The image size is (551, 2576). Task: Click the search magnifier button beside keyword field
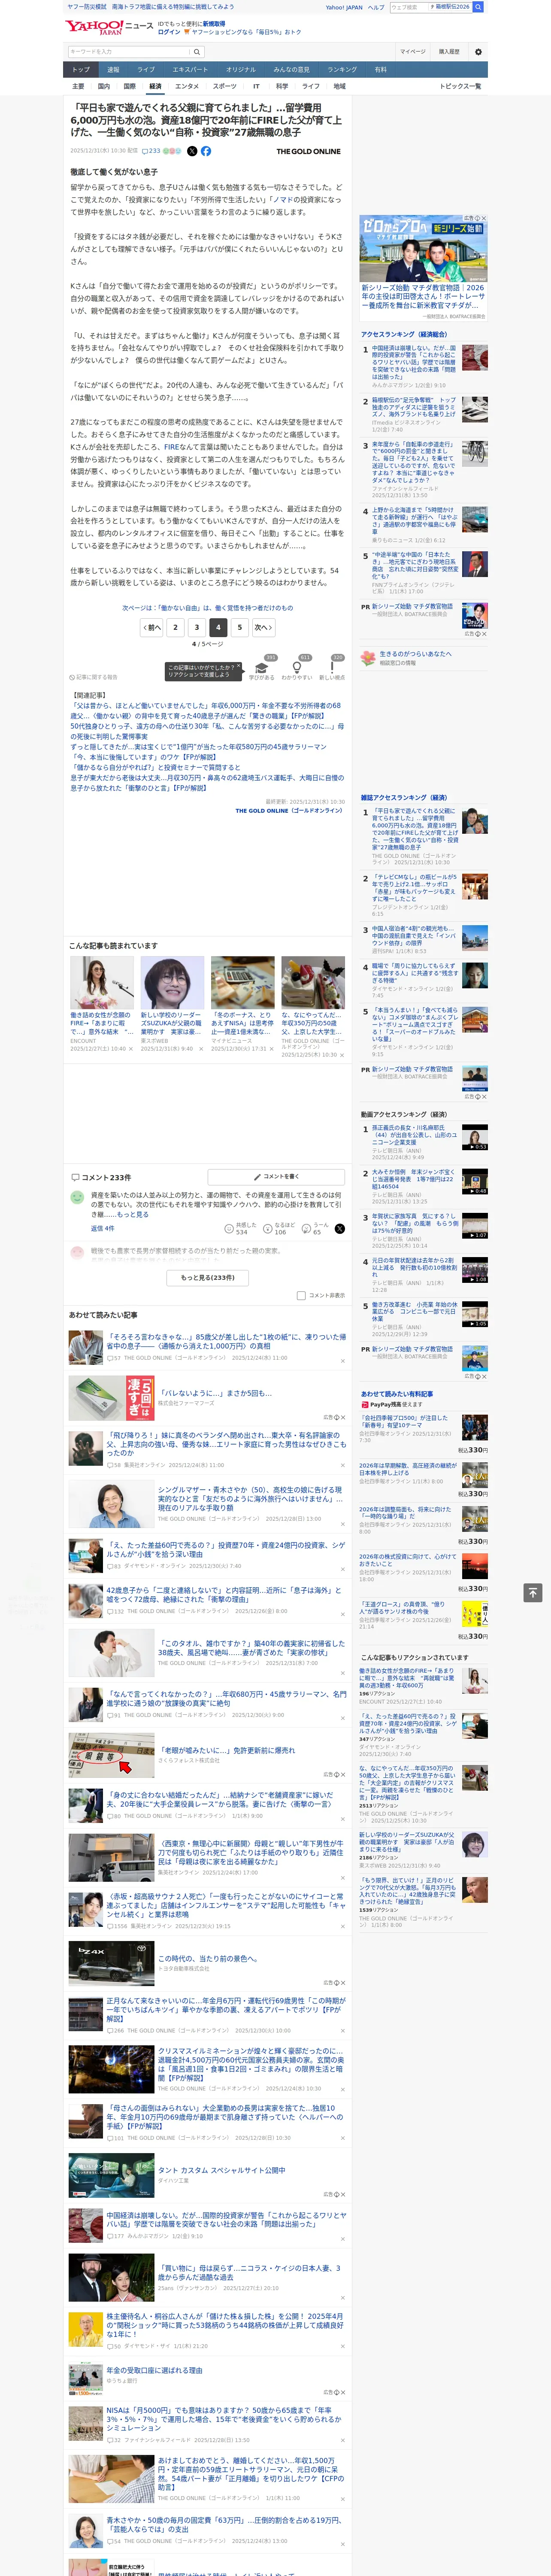pyautogui.click(x=197, y=51)
